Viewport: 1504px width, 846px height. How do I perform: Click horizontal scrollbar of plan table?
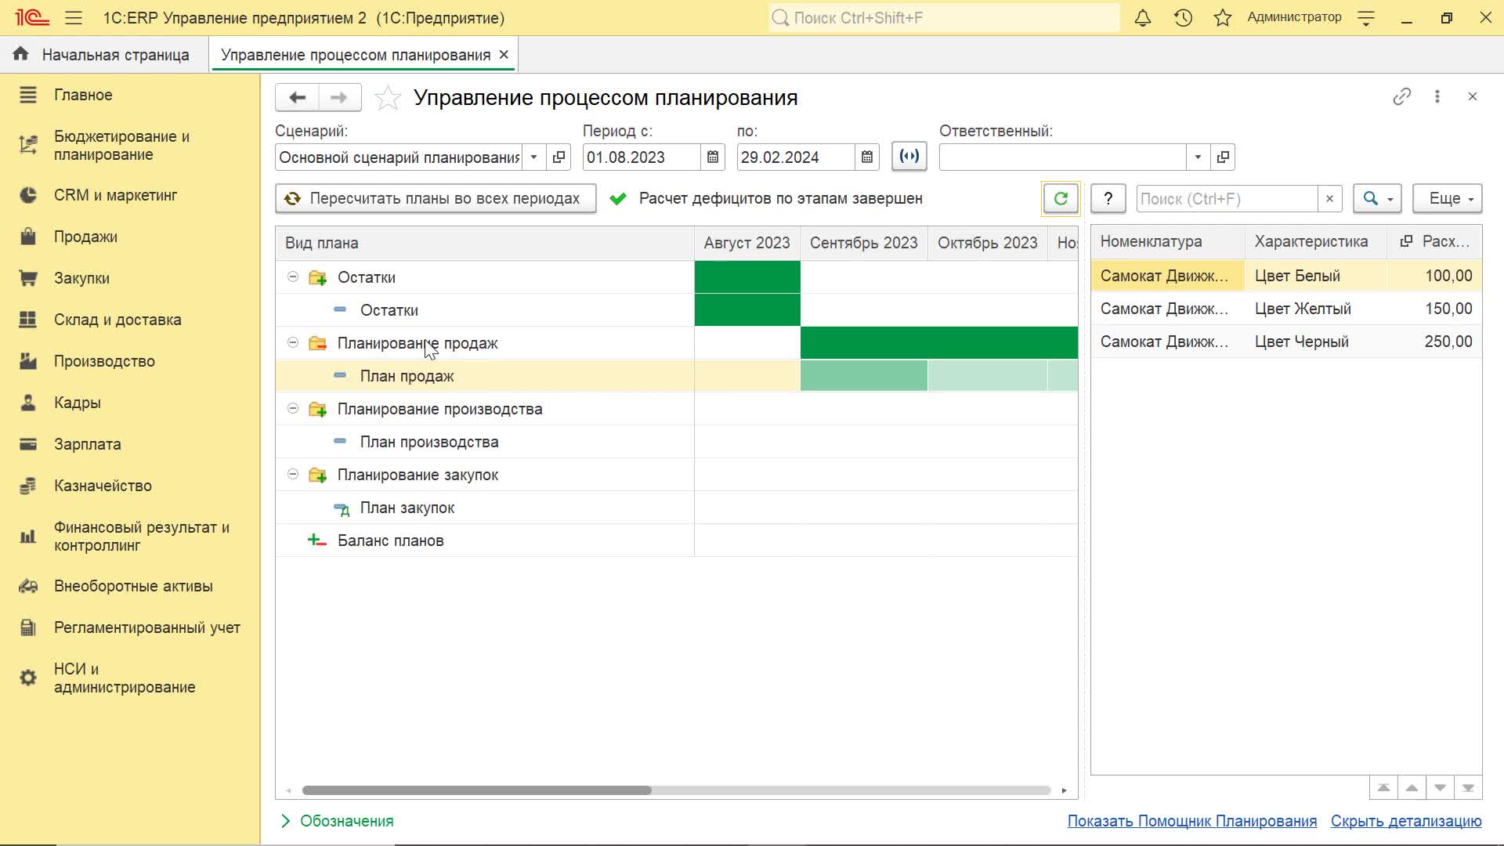[476, 790]
